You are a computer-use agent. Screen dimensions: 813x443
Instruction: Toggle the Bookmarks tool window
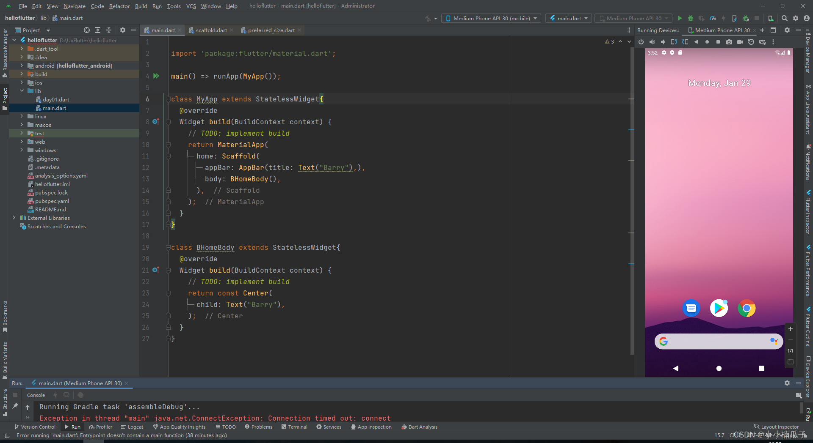pyautogui.click(x=5, y=316)
